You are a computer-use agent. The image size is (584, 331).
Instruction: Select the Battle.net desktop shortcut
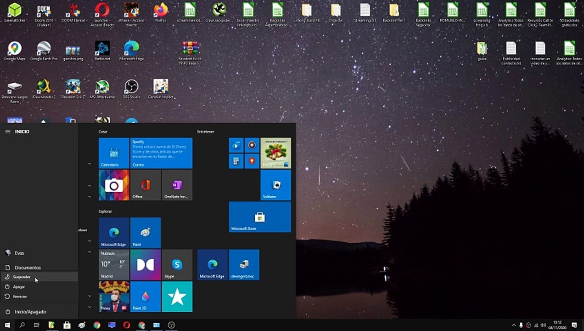tap(102, 51)
